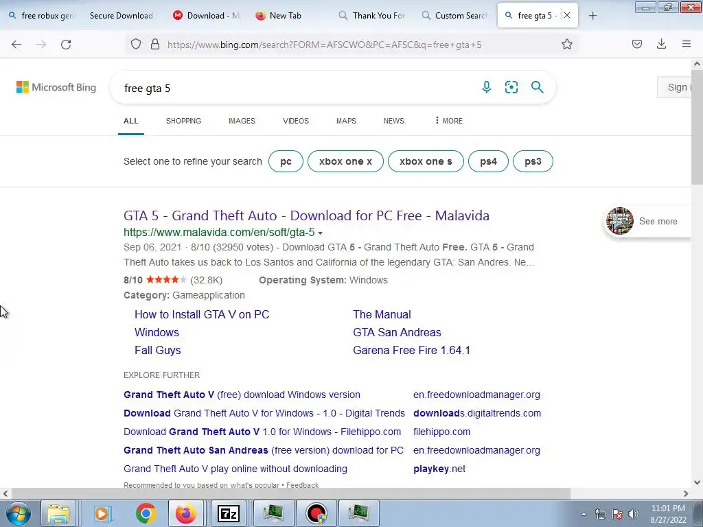The image size is (703, 527).
Task: Open the volume speaker tray icon
Action: pyautogui.click(x=634, y=514)
